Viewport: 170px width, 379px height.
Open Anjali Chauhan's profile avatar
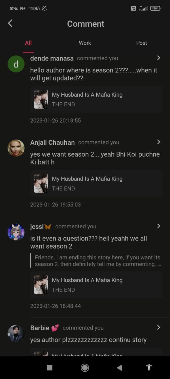16,148
